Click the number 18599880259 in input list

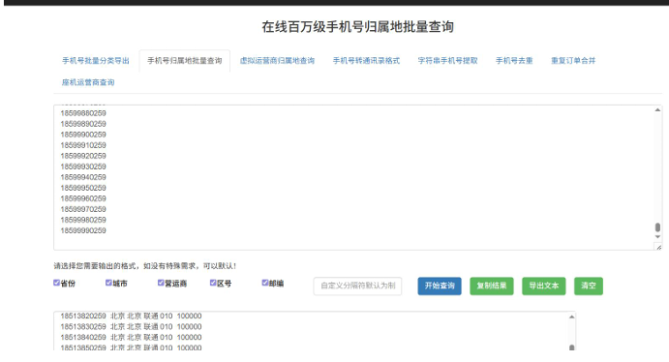(83, 113)
